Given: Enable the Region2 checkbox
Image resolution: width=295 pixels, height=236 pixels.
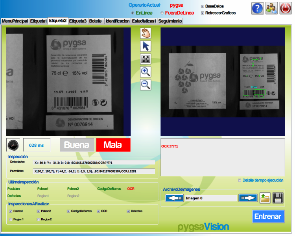Looking at the screenshot, I should (x=39, y=219).
